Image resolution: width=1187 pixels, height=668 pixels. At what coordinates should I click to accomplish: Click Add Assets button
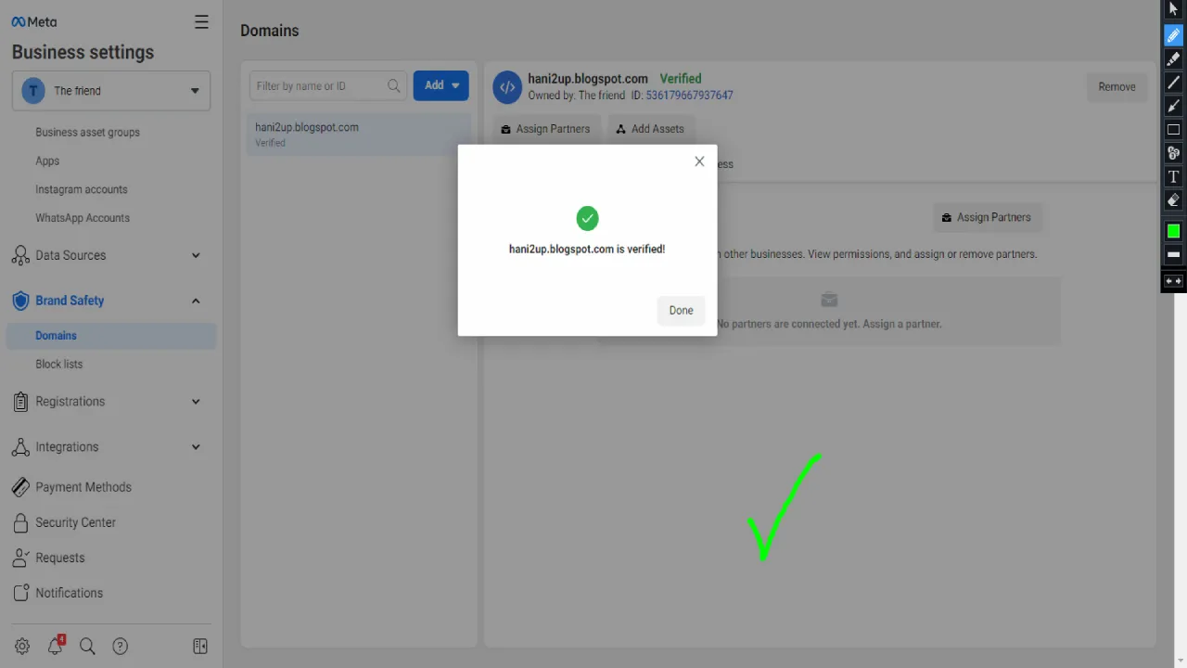[650, 129]
